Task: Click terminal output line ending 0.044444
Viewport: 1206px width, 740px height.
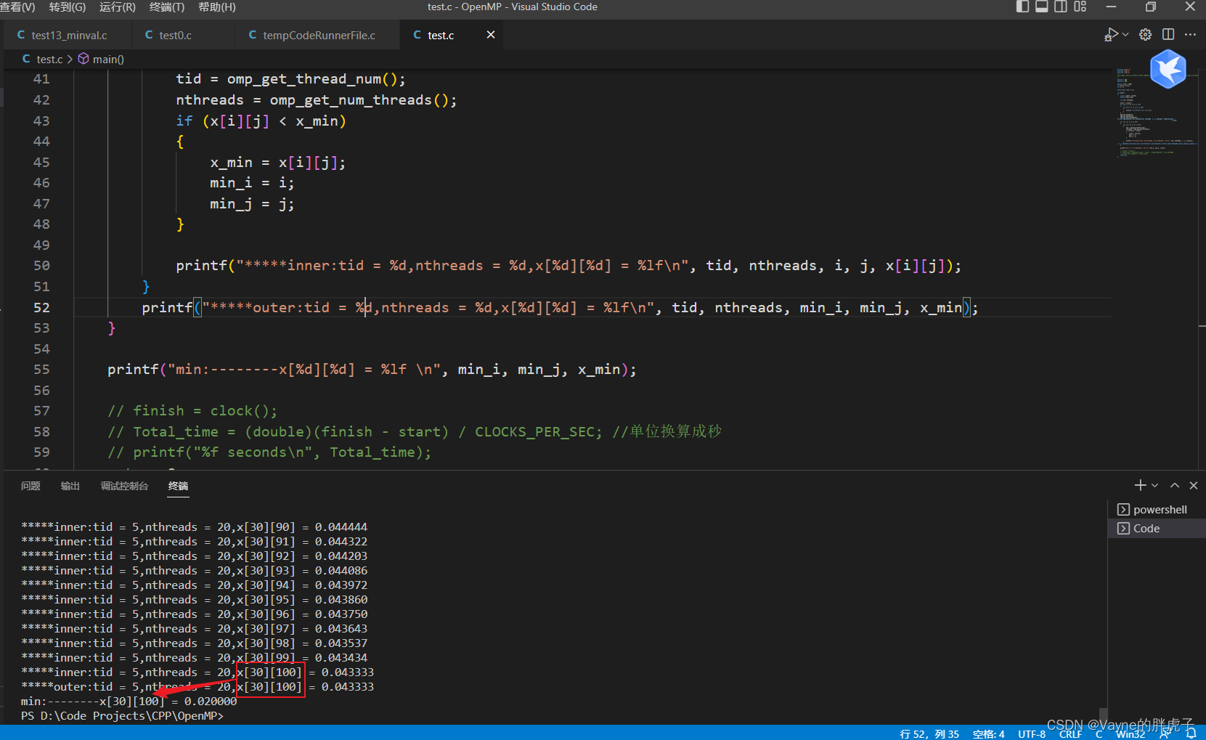Action: click(194, 527)
